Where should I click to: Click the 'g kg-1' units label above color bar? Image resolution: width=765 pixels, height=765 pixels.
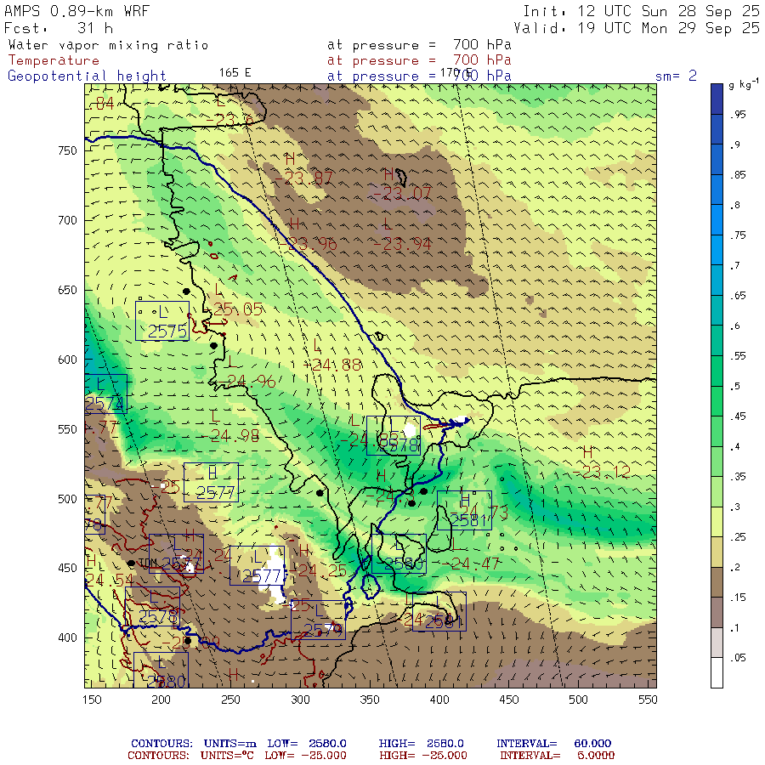pos(744,84)
